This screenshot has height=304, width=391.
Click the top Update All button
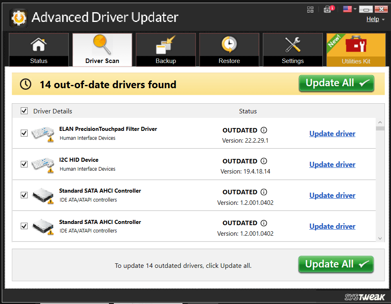[336, 83]
